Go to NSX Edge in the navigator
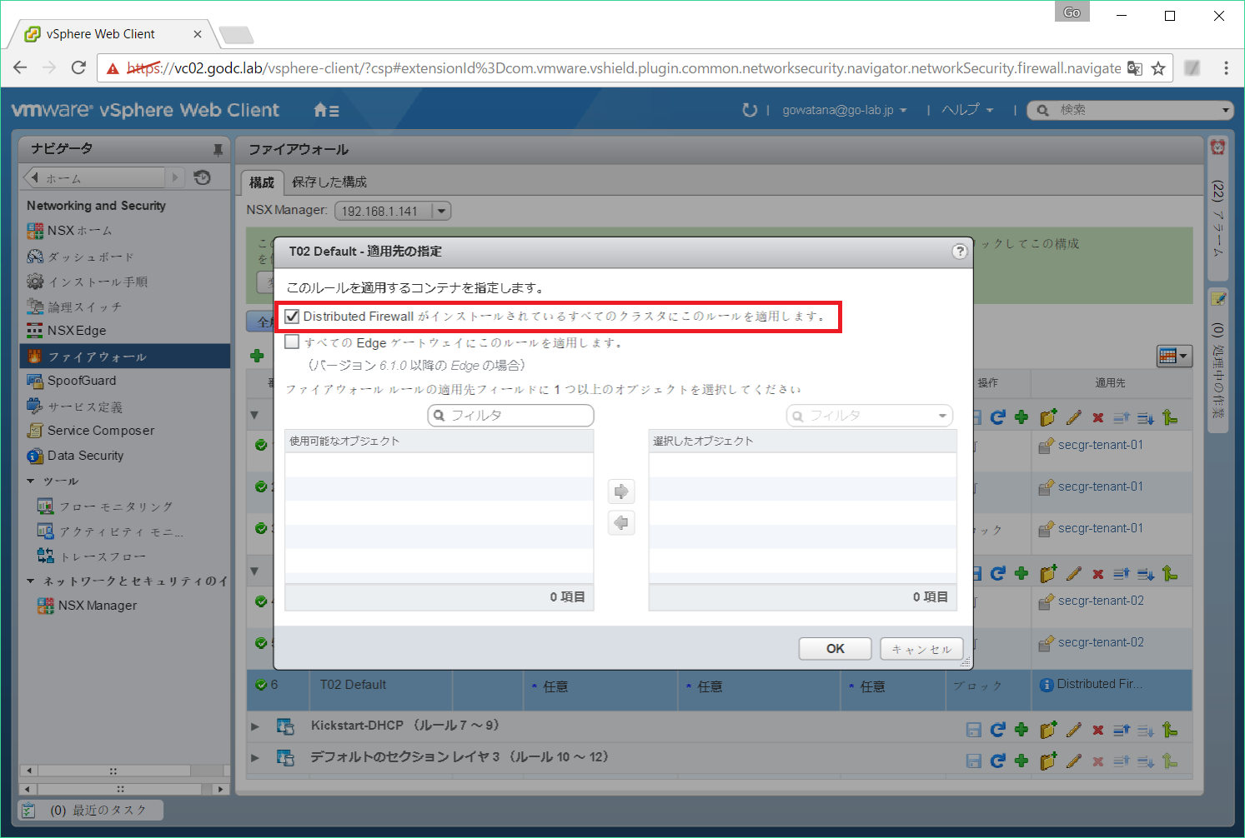This screenshot has width=1245, height=838. coord(67,331)
